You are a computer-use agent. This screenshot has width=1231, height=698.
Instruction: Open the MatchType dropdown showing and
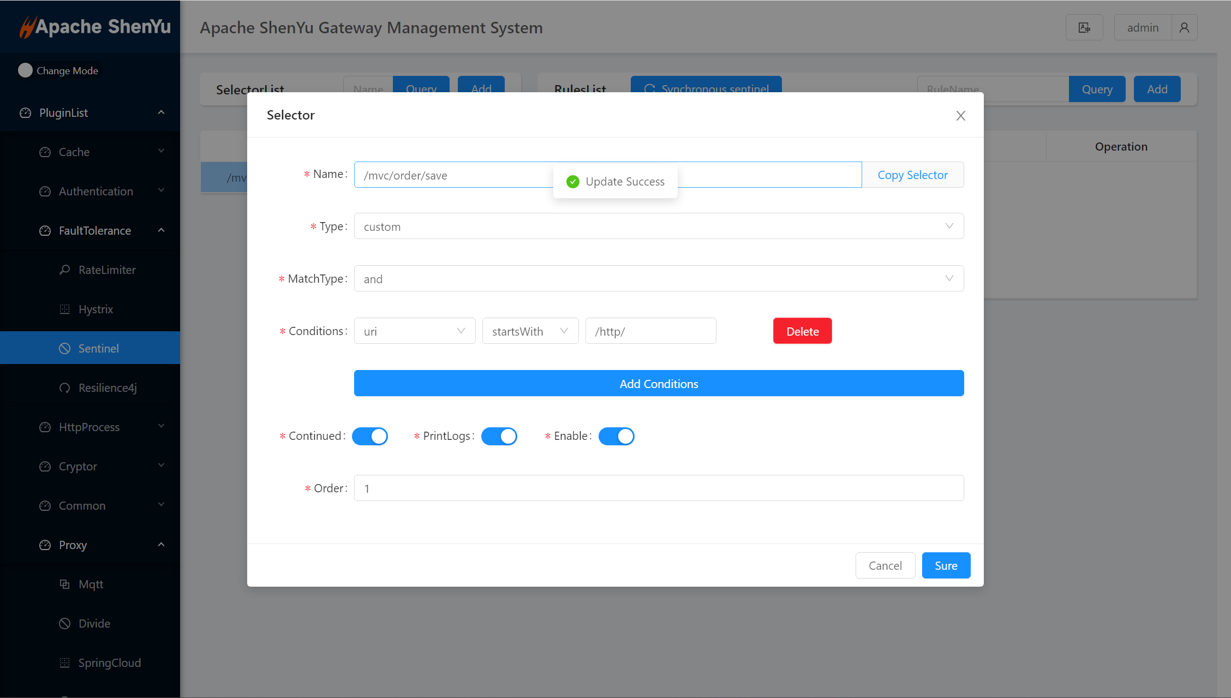[x=659, y=279]
